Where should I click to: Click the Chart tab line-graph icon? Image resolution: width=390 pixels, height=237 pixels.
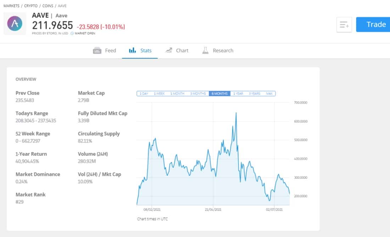coord(169,50)
